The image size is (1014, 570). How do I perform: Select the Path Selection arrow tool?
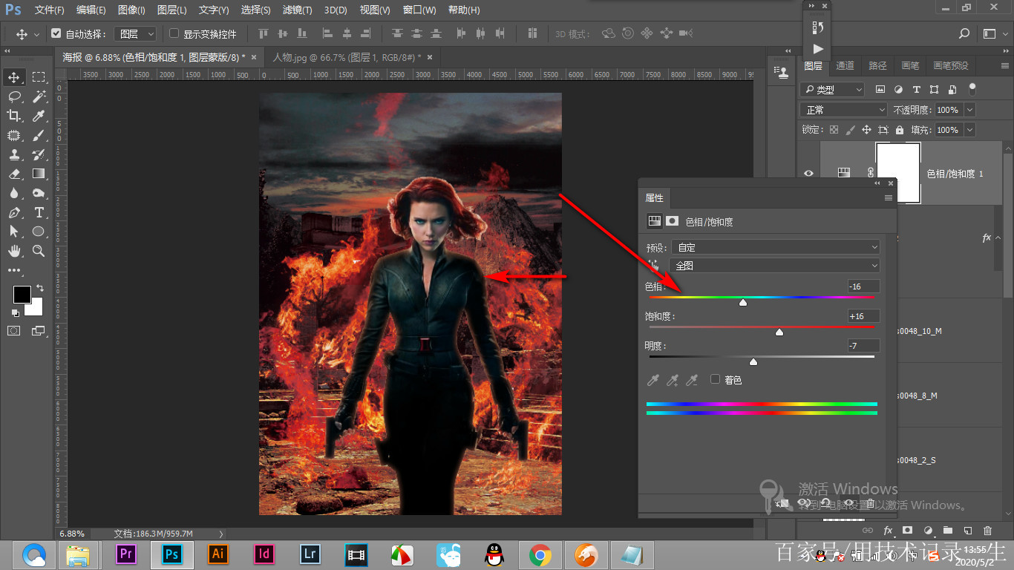pyautogui.click(x=14, y=232)
